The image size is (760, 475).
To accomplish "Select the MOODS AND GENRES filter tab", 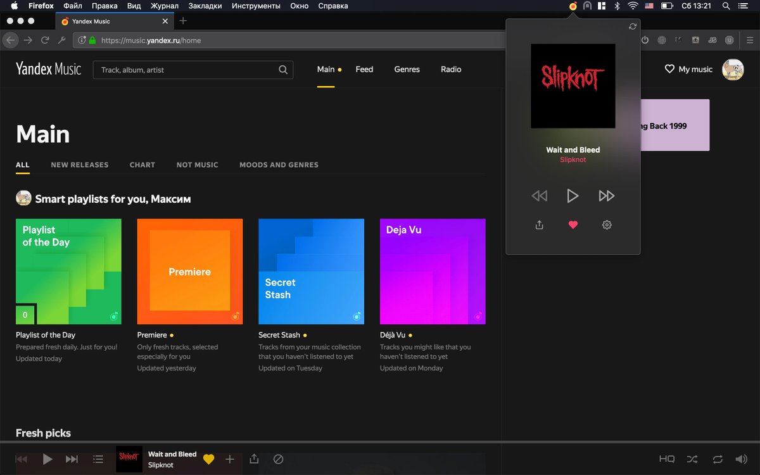I will point(279,165).
